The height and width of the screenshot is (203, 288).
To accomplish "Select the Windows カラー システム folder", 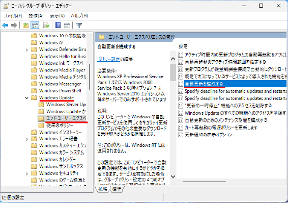I will click(62, 153).
